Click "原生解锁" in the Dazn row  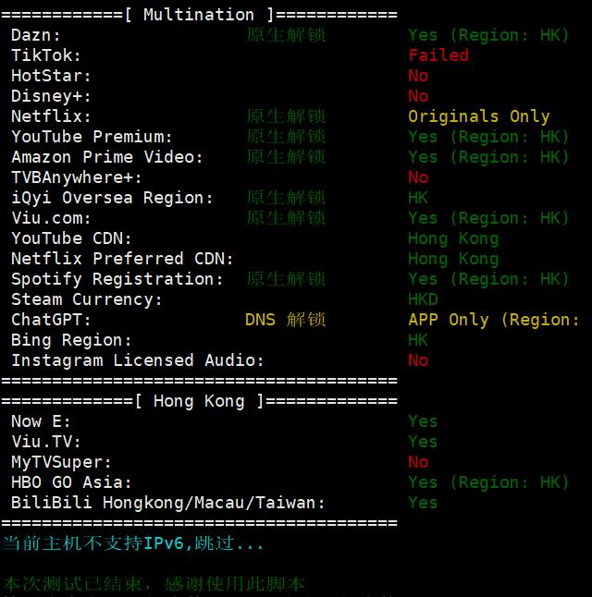(x=286, y=35)
